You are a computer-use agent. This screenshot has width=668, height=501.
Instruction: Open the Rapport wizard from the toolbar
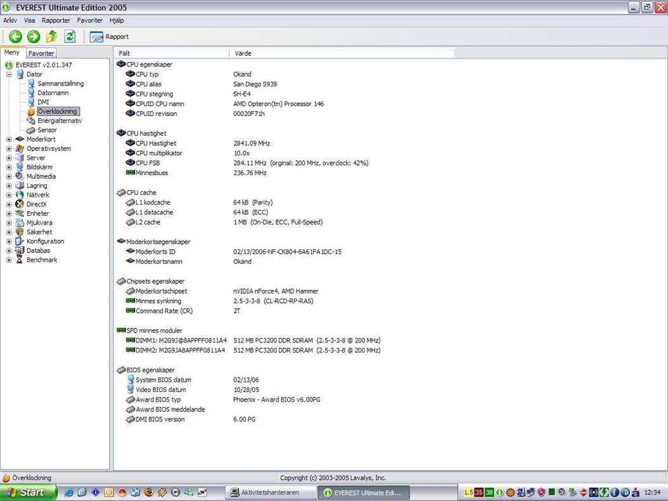[x=109, y=37]
